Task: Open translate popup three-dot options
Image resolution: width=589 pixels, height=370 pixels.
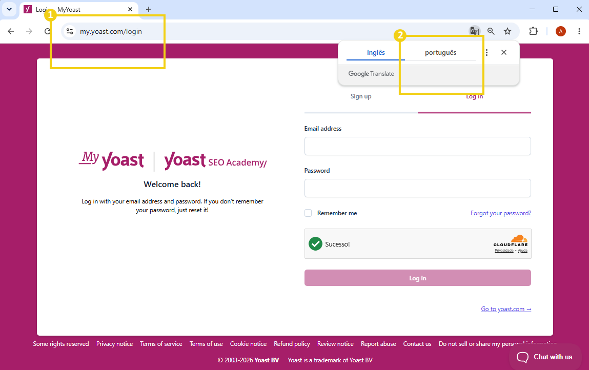Action: [486, 52]
